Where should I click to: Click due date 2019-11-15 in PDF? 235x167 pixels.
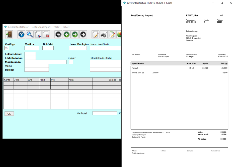coord(222,57)
